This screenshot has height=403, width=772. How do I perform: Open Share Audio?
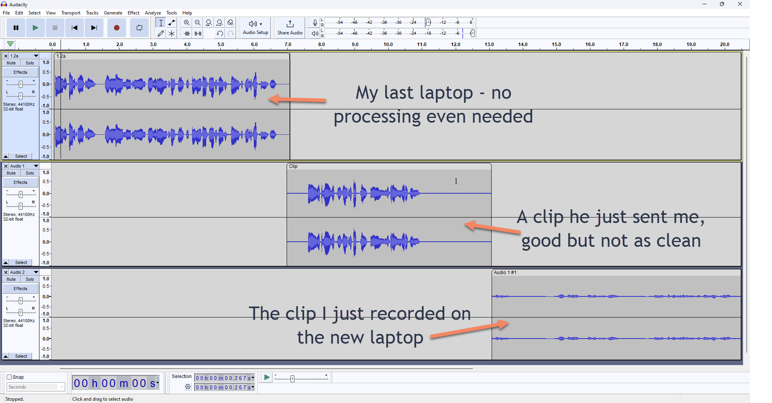(x=290, y=27)
